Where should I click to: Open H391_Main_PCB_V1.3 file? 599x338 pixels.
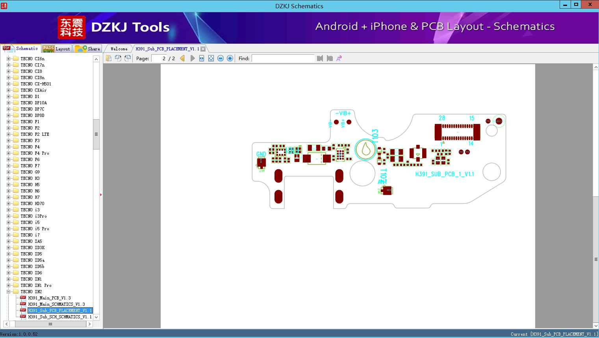pyautogui.click(x=49, y=298)
